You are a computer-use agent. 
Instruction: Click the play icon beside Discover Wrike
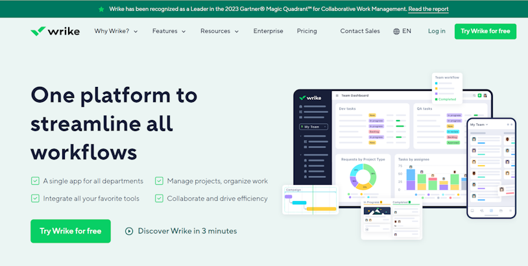129,231
